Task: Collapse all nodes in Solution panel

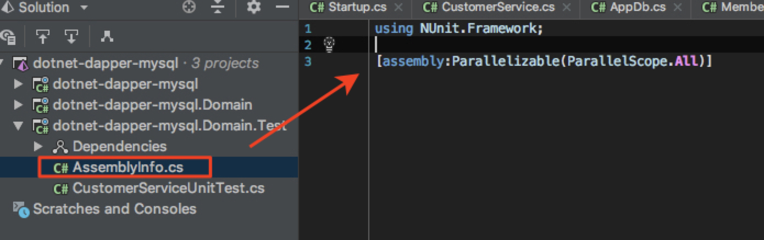Action: point(218,8)
